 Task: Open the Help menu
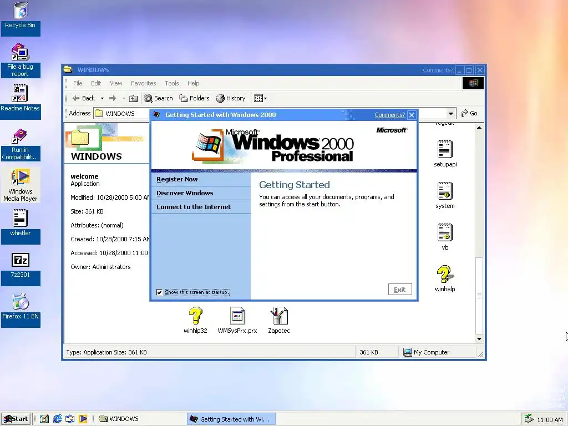click(193, 83)
